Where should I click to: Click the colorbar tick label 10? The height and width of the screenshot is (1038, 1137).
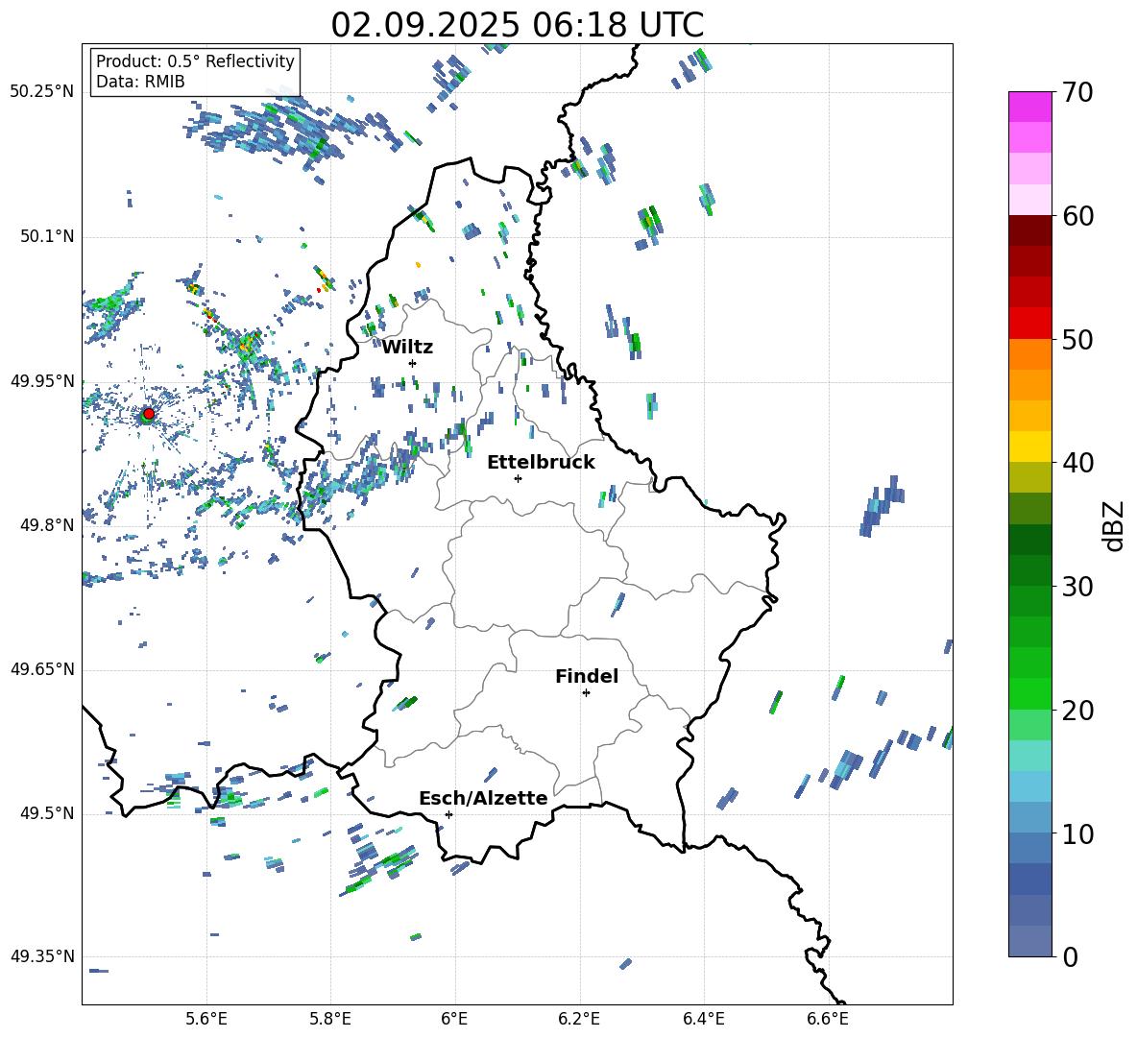(x=1077, y=833)
